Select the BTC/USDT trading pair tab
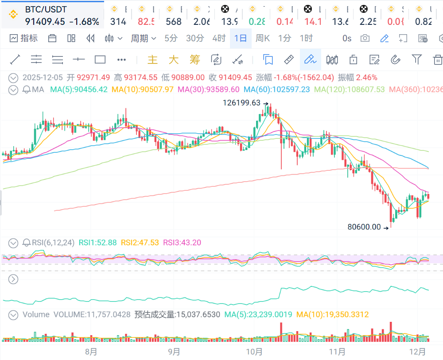The width and height of the screenshot is (443, 360). [x=52, y=15]
